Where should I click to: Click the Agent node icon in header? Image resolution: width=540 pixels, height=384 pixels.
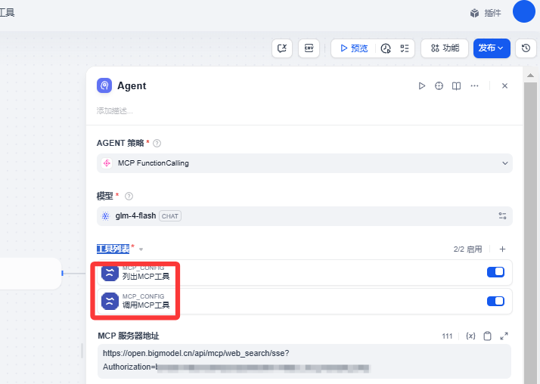pos(104,85)
